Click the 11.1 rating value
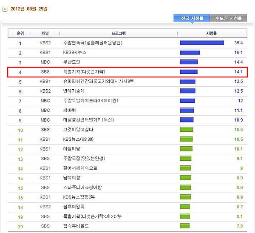The width and height of the screenshot is (255, 233). tap(238, 110)
